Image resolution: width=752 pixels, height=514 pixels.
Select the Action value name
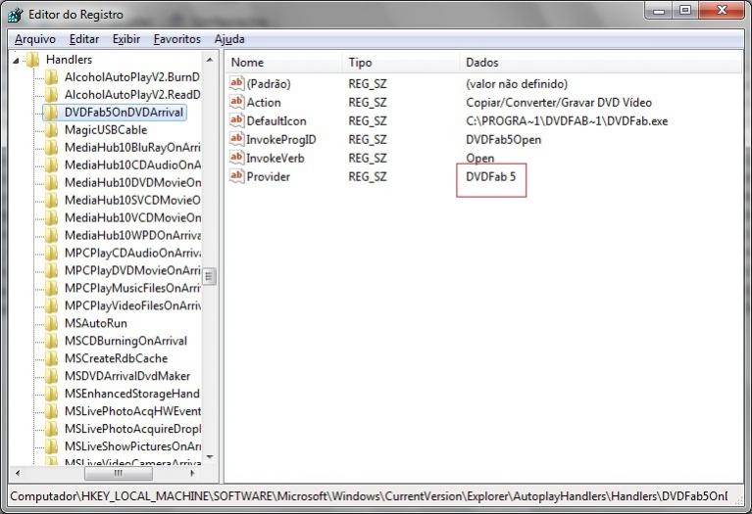click(264, 103)
